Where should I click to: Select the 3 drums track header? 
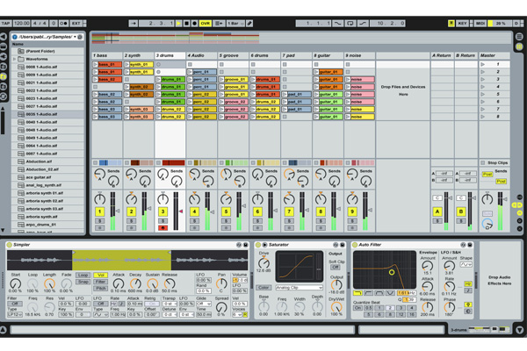point(170,55)
